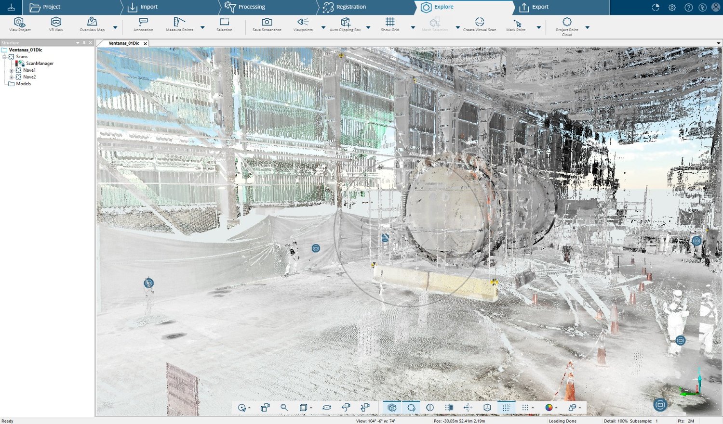Image resolution: width=723 pixels, height=424 pixels.
Task: Choose the Selection tool
Action: (x=224, y=25)
